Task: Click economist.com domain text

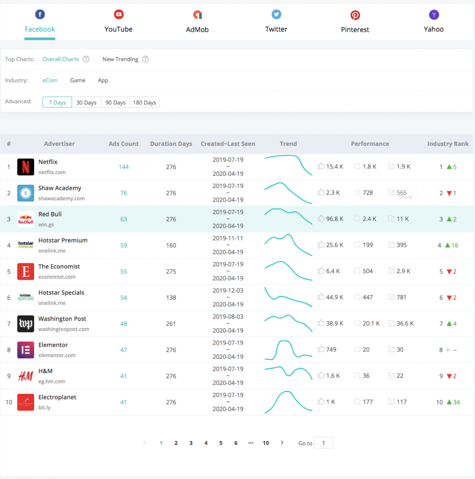Action: (57, 277)
